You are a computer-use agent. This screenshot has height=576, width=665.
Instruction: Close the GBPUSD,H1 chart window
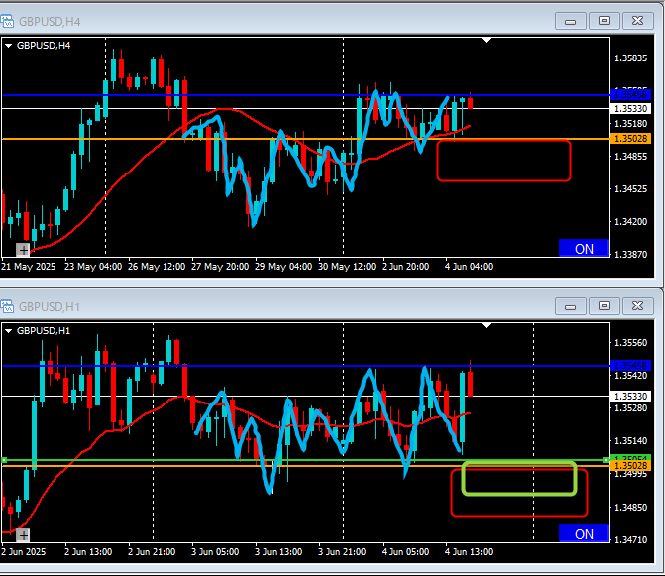tap(637, 306)
